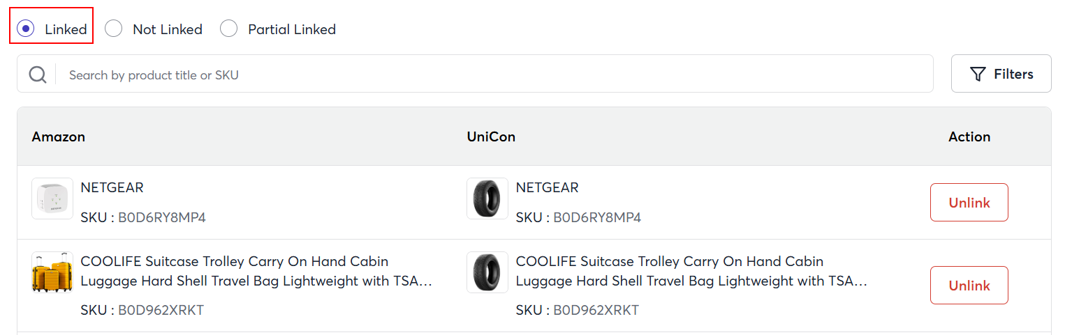
Task: Select the Not Linked radio option
Action: tap(114, 29)
